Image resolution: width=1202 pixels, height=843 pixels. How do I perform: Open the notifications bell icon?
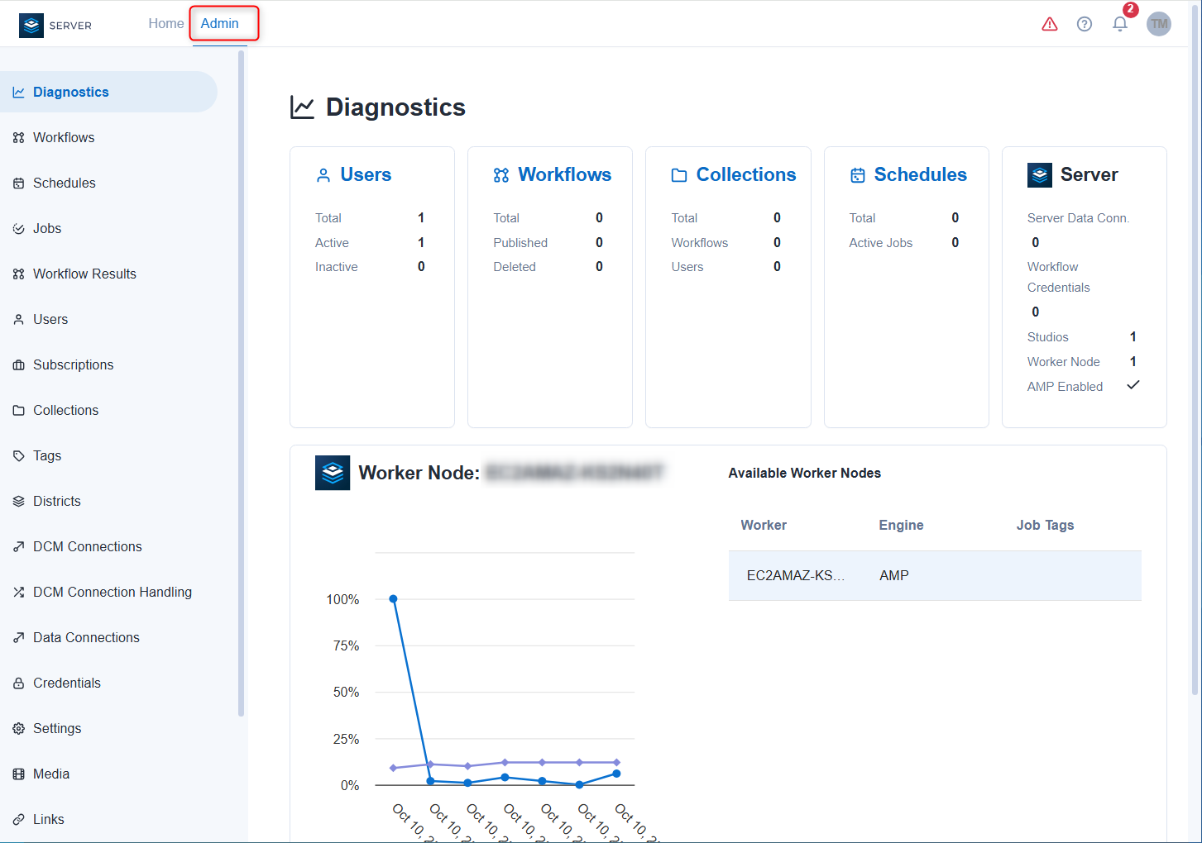pyautogui.click(x=1119, y=24)
